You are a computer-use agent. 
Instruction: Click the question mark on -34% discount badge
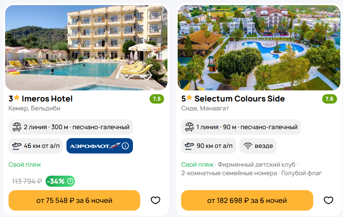click(x=70, y=181)
